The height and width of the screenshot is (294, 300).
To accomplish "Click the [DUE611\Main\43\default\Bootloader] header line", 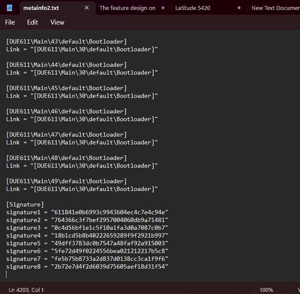I will 66,41.
